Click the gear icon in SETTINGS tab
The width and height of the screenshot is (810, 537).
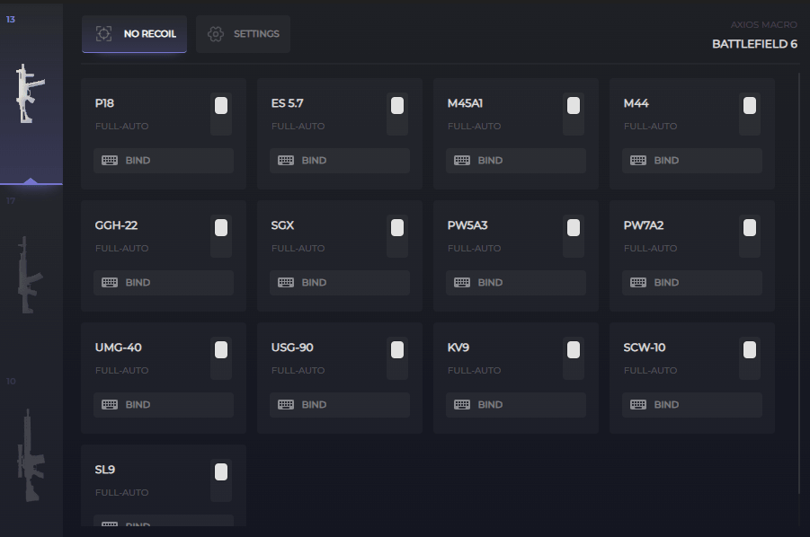(x=216, y=34)
